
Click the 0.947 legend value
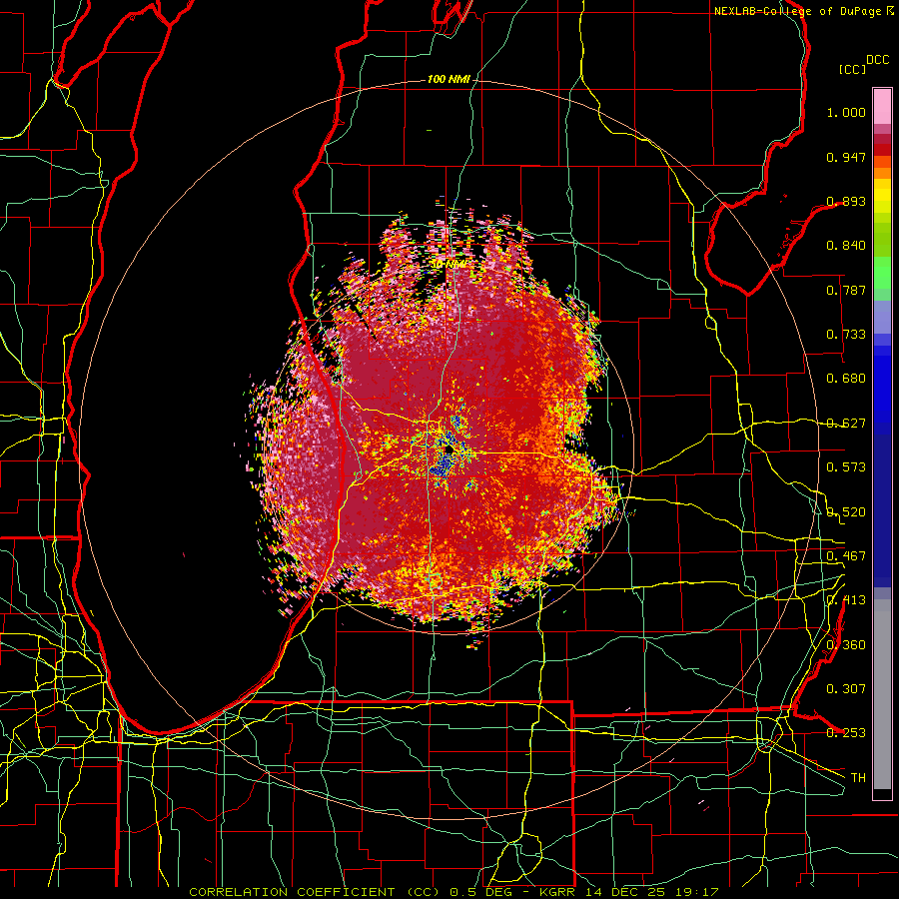point(846,157)
